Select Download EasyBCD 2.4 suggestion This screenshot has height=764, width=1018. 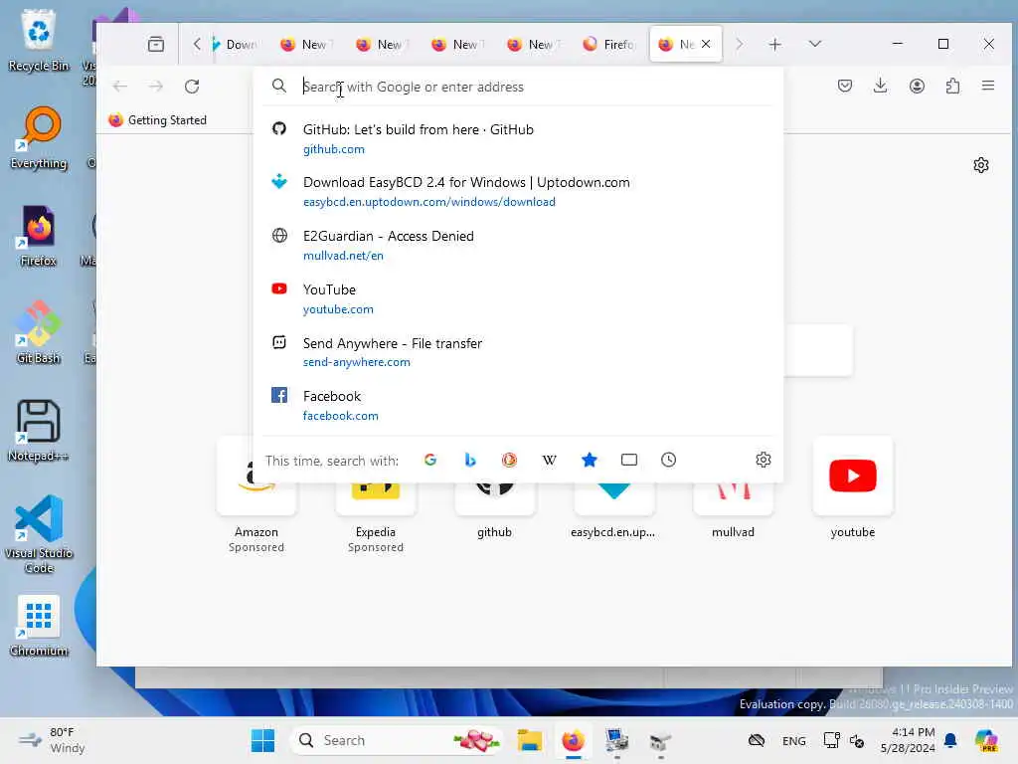pos(518,192)
